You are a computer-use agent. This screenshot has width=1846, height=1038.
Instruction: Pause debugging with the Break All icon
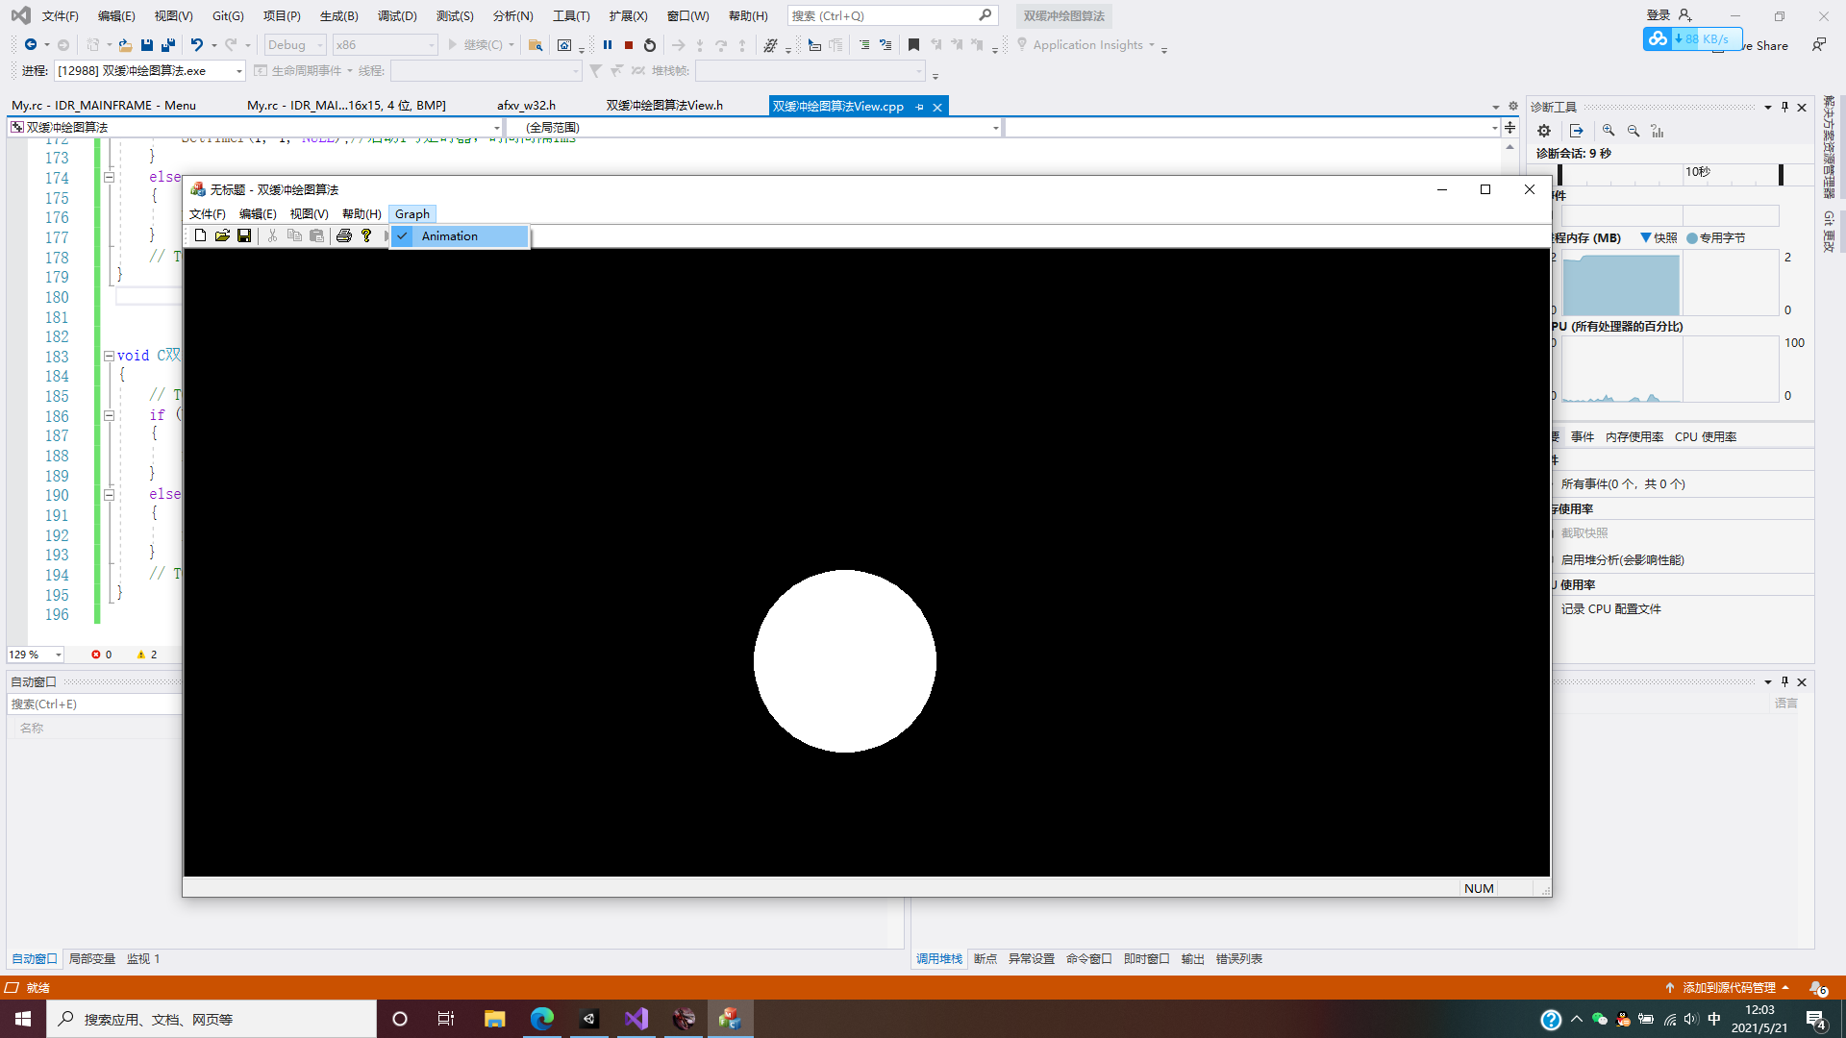[x=608, y=45]
